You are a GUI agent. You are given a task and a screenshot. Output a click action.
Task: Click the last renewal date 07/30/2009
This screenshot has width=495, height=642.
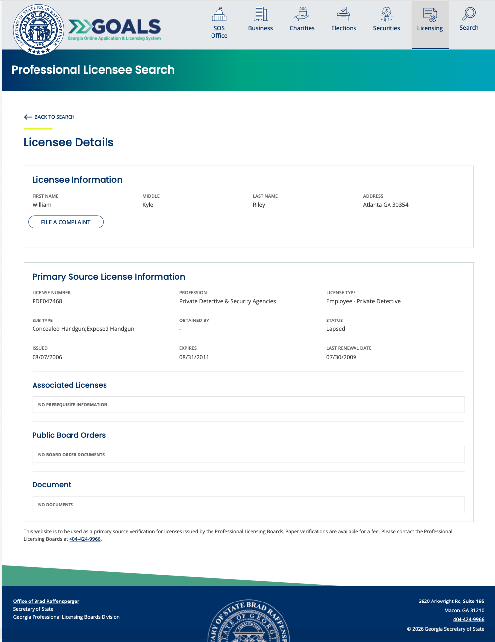tap(341, 357)
